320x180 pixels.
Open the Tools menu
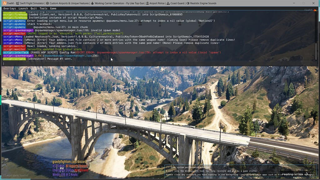tap(43, 8)
